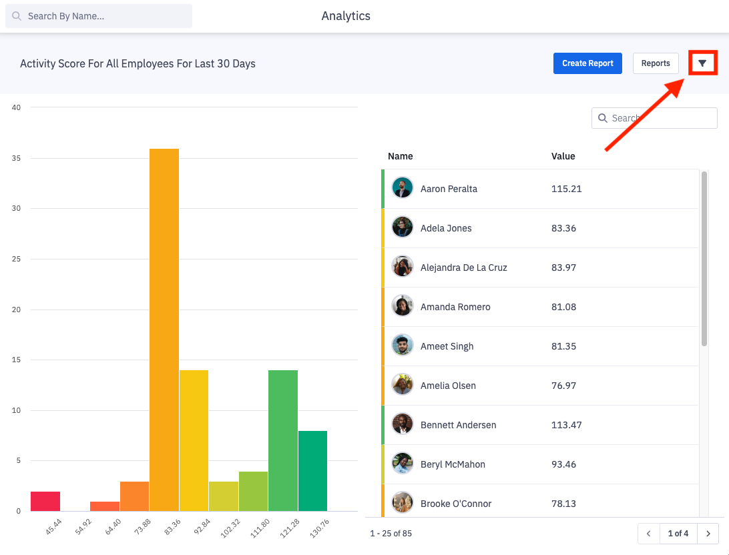
Task: Select the Amelia Olsen name
Action: pos(448,386)
